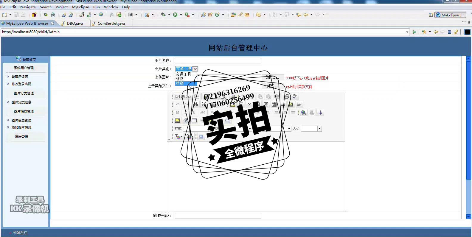Image resolution: width=472 pixels, height=237 pixels.
Task: Click the Run green play icon
Action: coord(175,15)
